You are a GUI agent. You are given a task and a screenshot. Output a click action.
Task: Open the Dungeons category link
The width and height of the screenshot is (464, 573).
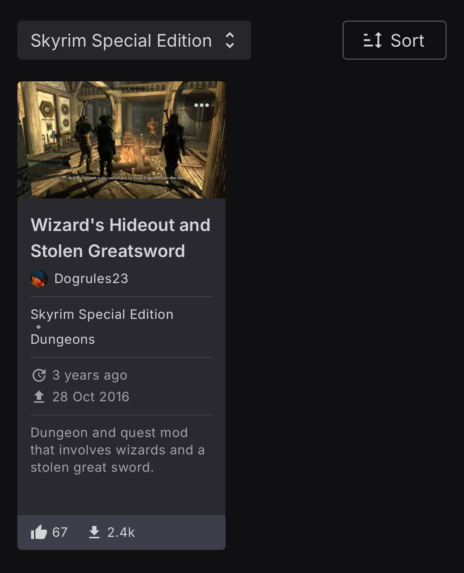coord(63,339)
